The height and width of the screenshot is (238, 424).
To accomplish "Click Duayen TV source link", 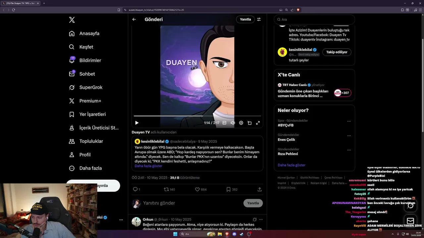I will coord(141,132).
